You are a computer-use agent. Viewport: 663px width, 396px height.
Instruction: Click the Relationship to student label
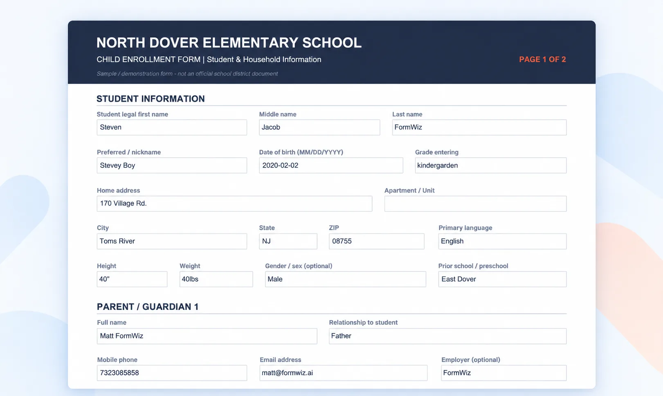click(x=363, y=323)
